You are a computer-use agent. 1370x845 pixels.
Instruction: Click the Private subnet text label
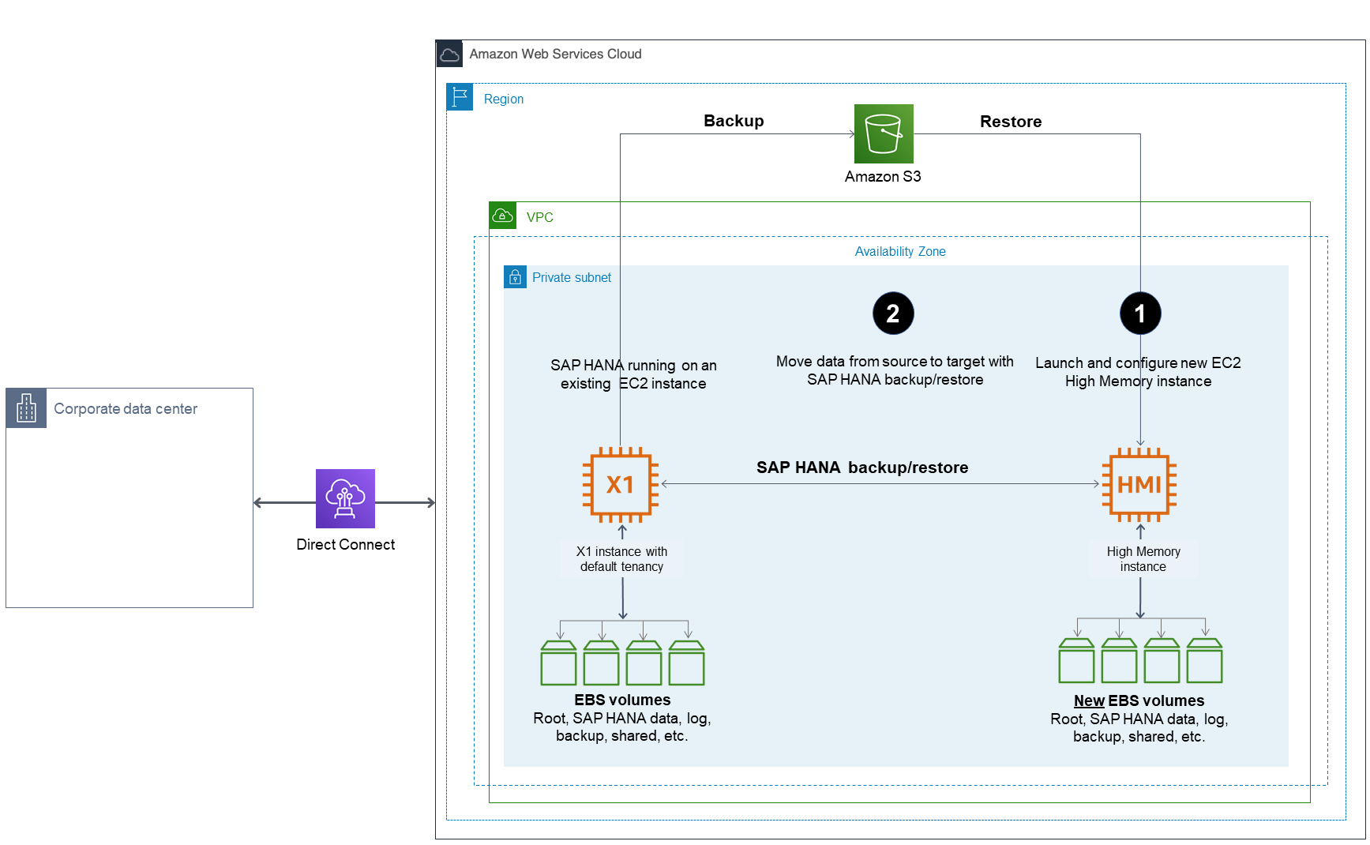click(572, 277)
